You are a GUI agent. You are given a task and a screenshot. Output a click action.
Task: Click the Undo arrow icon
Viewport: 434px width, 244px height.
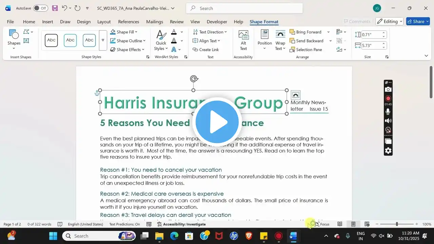(x=64, y=8)
